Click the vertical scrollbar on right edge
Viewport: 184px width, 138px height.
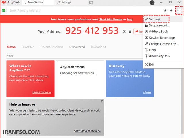[182, 101]
